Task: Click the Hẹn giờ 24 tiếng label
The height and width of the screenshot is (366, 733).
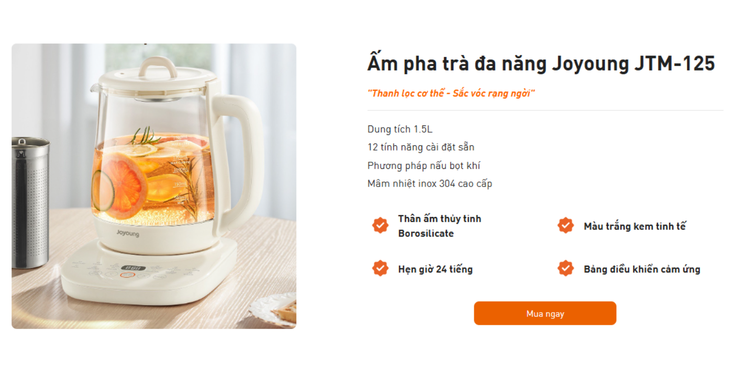Action: coord(435,269)
